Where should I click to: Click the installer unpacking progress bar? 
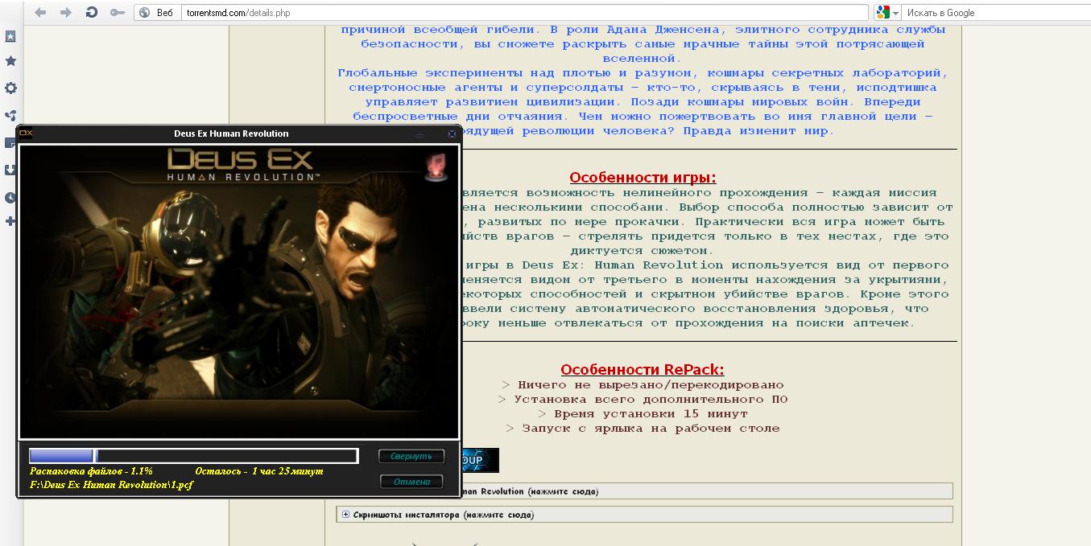tap(193, 456)
